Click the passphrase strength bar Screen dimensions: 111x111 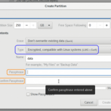point(66,88)
